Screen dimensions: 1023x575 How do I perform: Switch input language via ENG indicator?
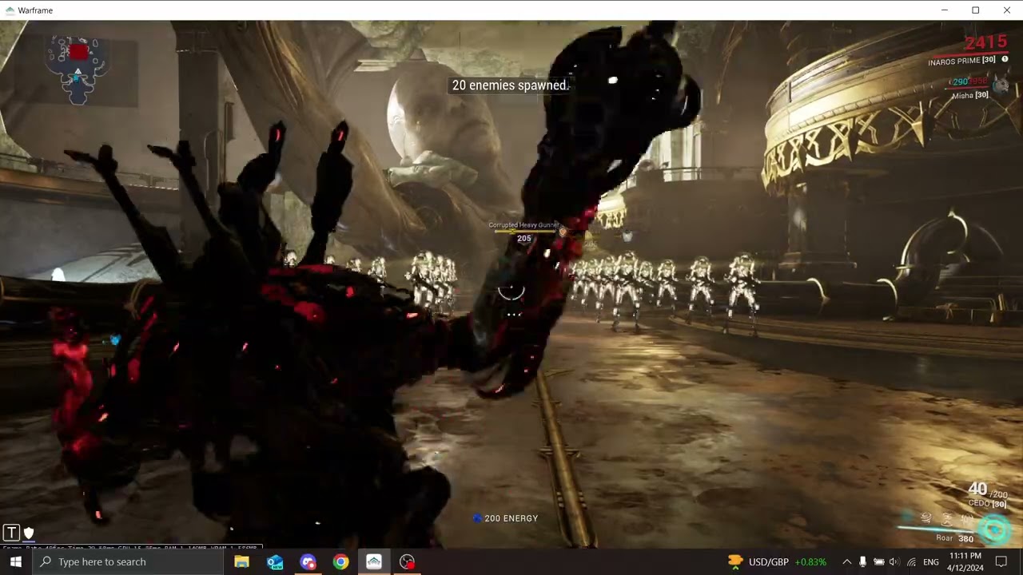point(931,562)
